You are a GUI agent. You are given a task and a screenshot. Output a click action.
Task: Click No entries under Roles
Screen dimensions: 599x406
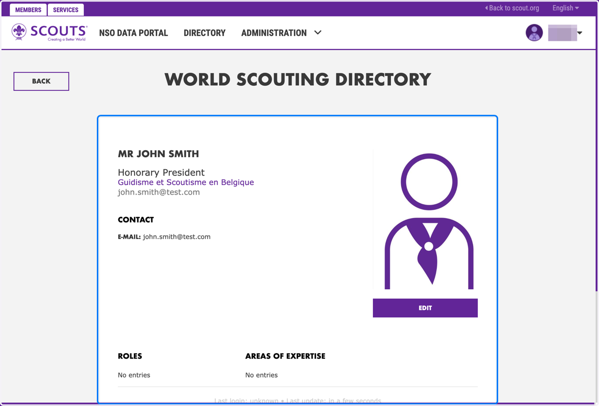pyautogui.click(x=134, y=375)
